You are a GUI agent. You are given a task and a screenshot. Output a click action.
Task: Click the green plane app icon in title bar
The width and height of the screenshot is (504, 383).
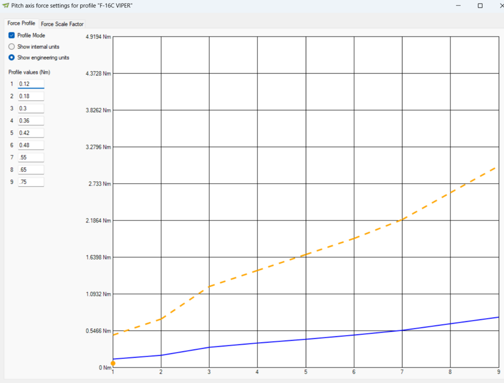click(x=6, y=6)
